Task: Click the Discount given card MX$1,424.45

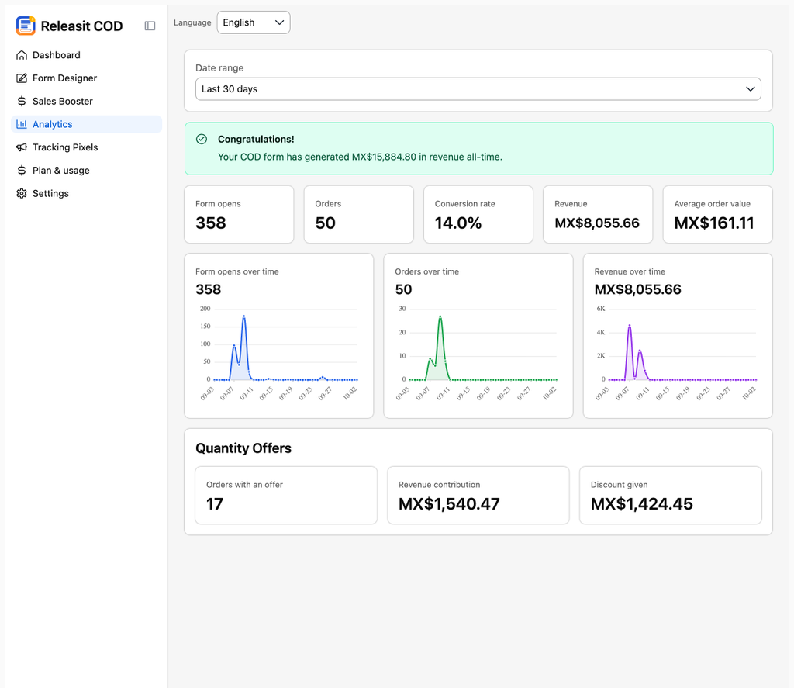Action: pyautogui.click(x=671, y=496)
